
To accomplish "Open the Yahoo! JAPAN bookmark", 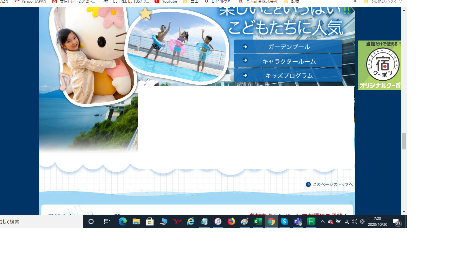I will click(x=30, y=2).
